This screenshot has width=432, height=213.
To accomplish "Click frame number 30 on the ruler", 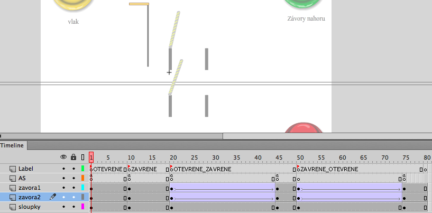I will [x=215, y=158].
